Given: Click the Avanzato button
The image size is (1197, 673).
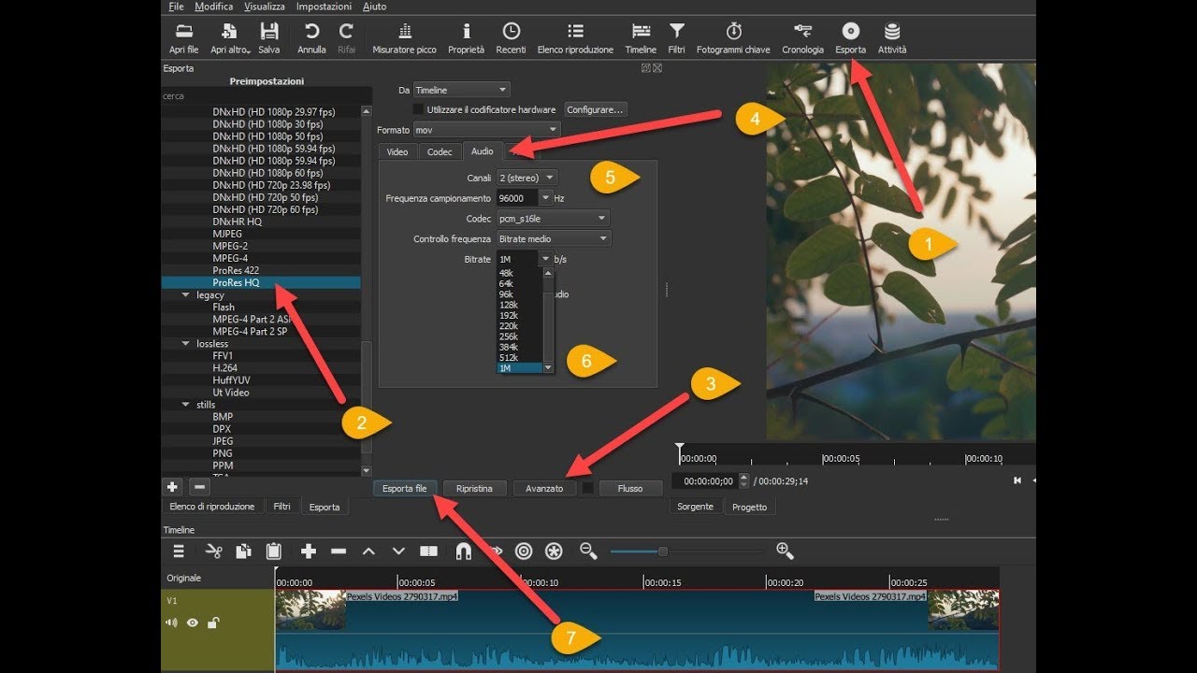Looking at the screenshot, I should [544, 488].
